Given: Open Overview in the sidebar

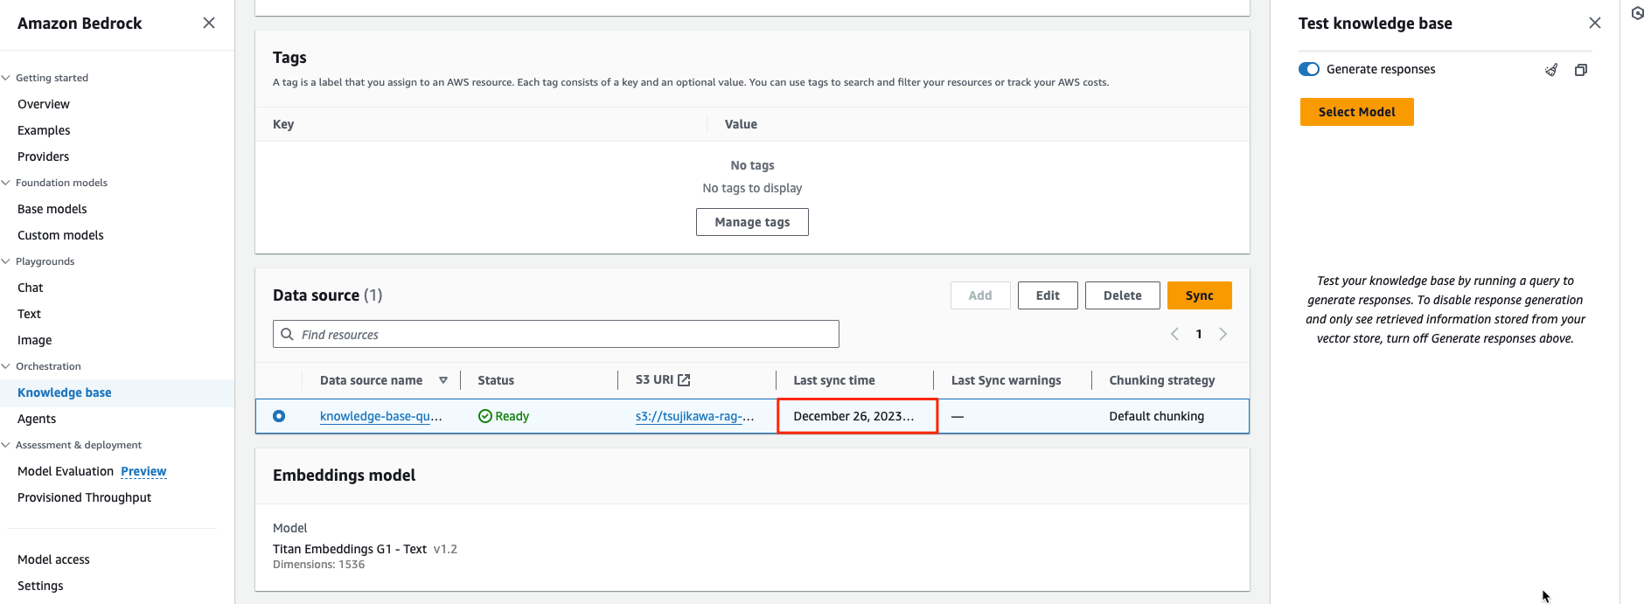Looking at the screenshot, I should (44, 104).
